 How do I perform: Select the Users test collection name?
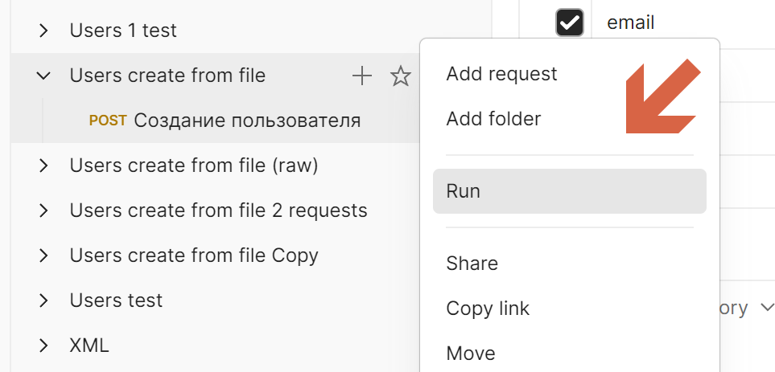click(x=116, y=300)
